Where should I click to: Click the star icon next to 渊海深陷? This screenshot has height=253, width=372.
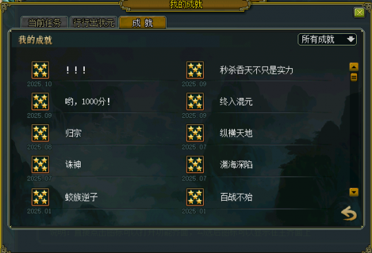point(195,165)
